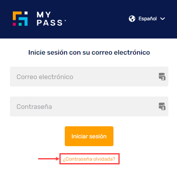Select the white Iniciar sesión button label
The height and width of the screenshot is (171, 177).
[89, 136]
